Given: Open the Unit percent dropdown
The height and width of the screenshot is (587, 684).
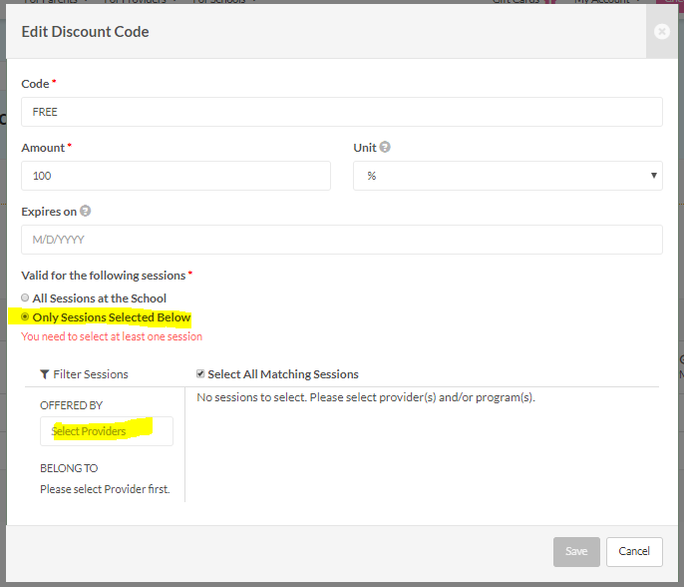Looking at the screenshot, I should tap(508, 176).
